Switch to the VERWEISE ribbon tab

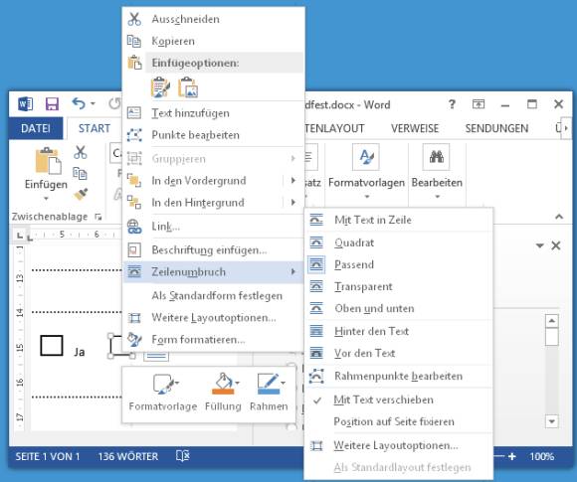click(415, 128)
